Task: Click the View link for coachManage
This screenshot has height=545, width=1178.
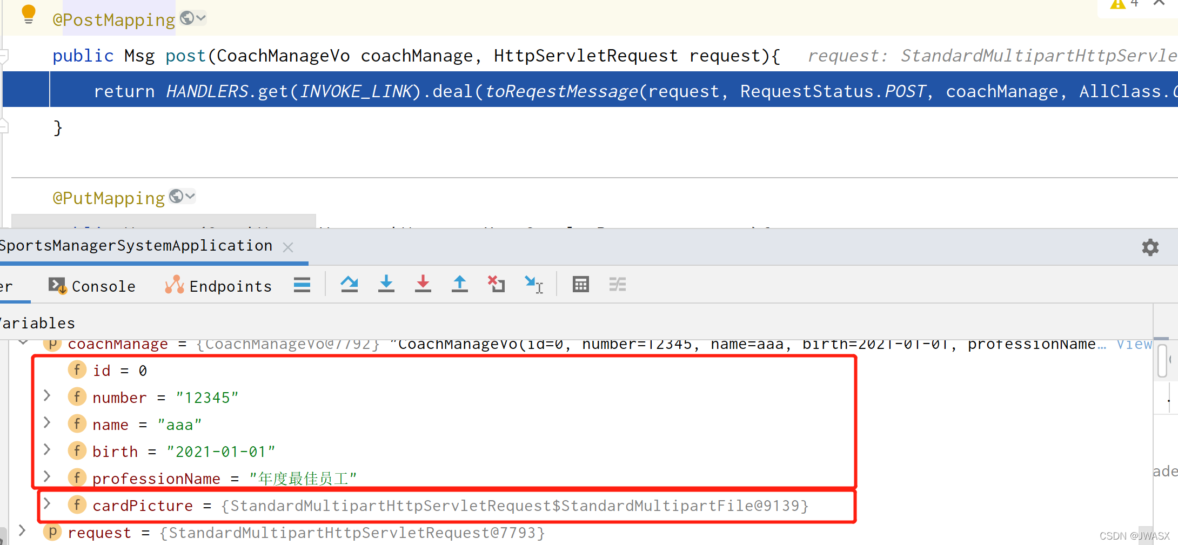Action: tap(1134, 344)
